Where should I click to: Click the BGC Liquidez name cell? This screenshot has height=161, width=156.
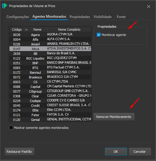coord(35,58)
